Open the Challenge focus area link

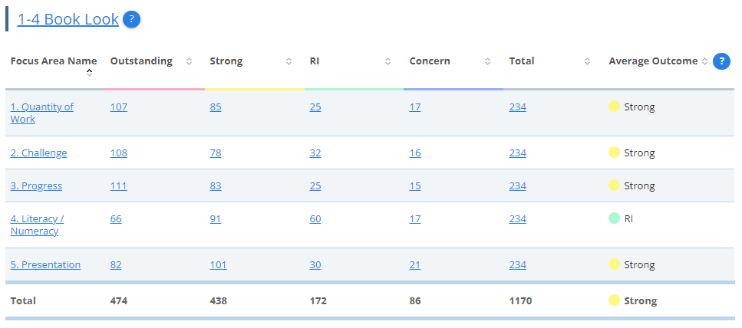(x=38, y=153)
